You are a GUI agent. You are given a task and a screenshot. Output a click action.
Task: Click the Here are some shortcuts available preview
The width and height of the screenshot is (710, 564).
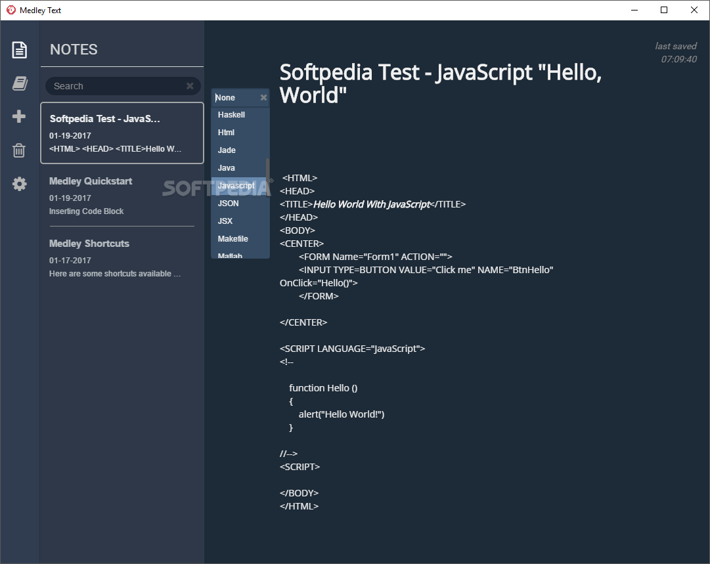pos(114,274)
